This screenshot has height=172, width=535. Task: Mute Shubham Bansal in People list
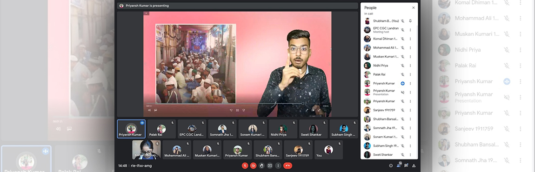[x=402, y=119]
